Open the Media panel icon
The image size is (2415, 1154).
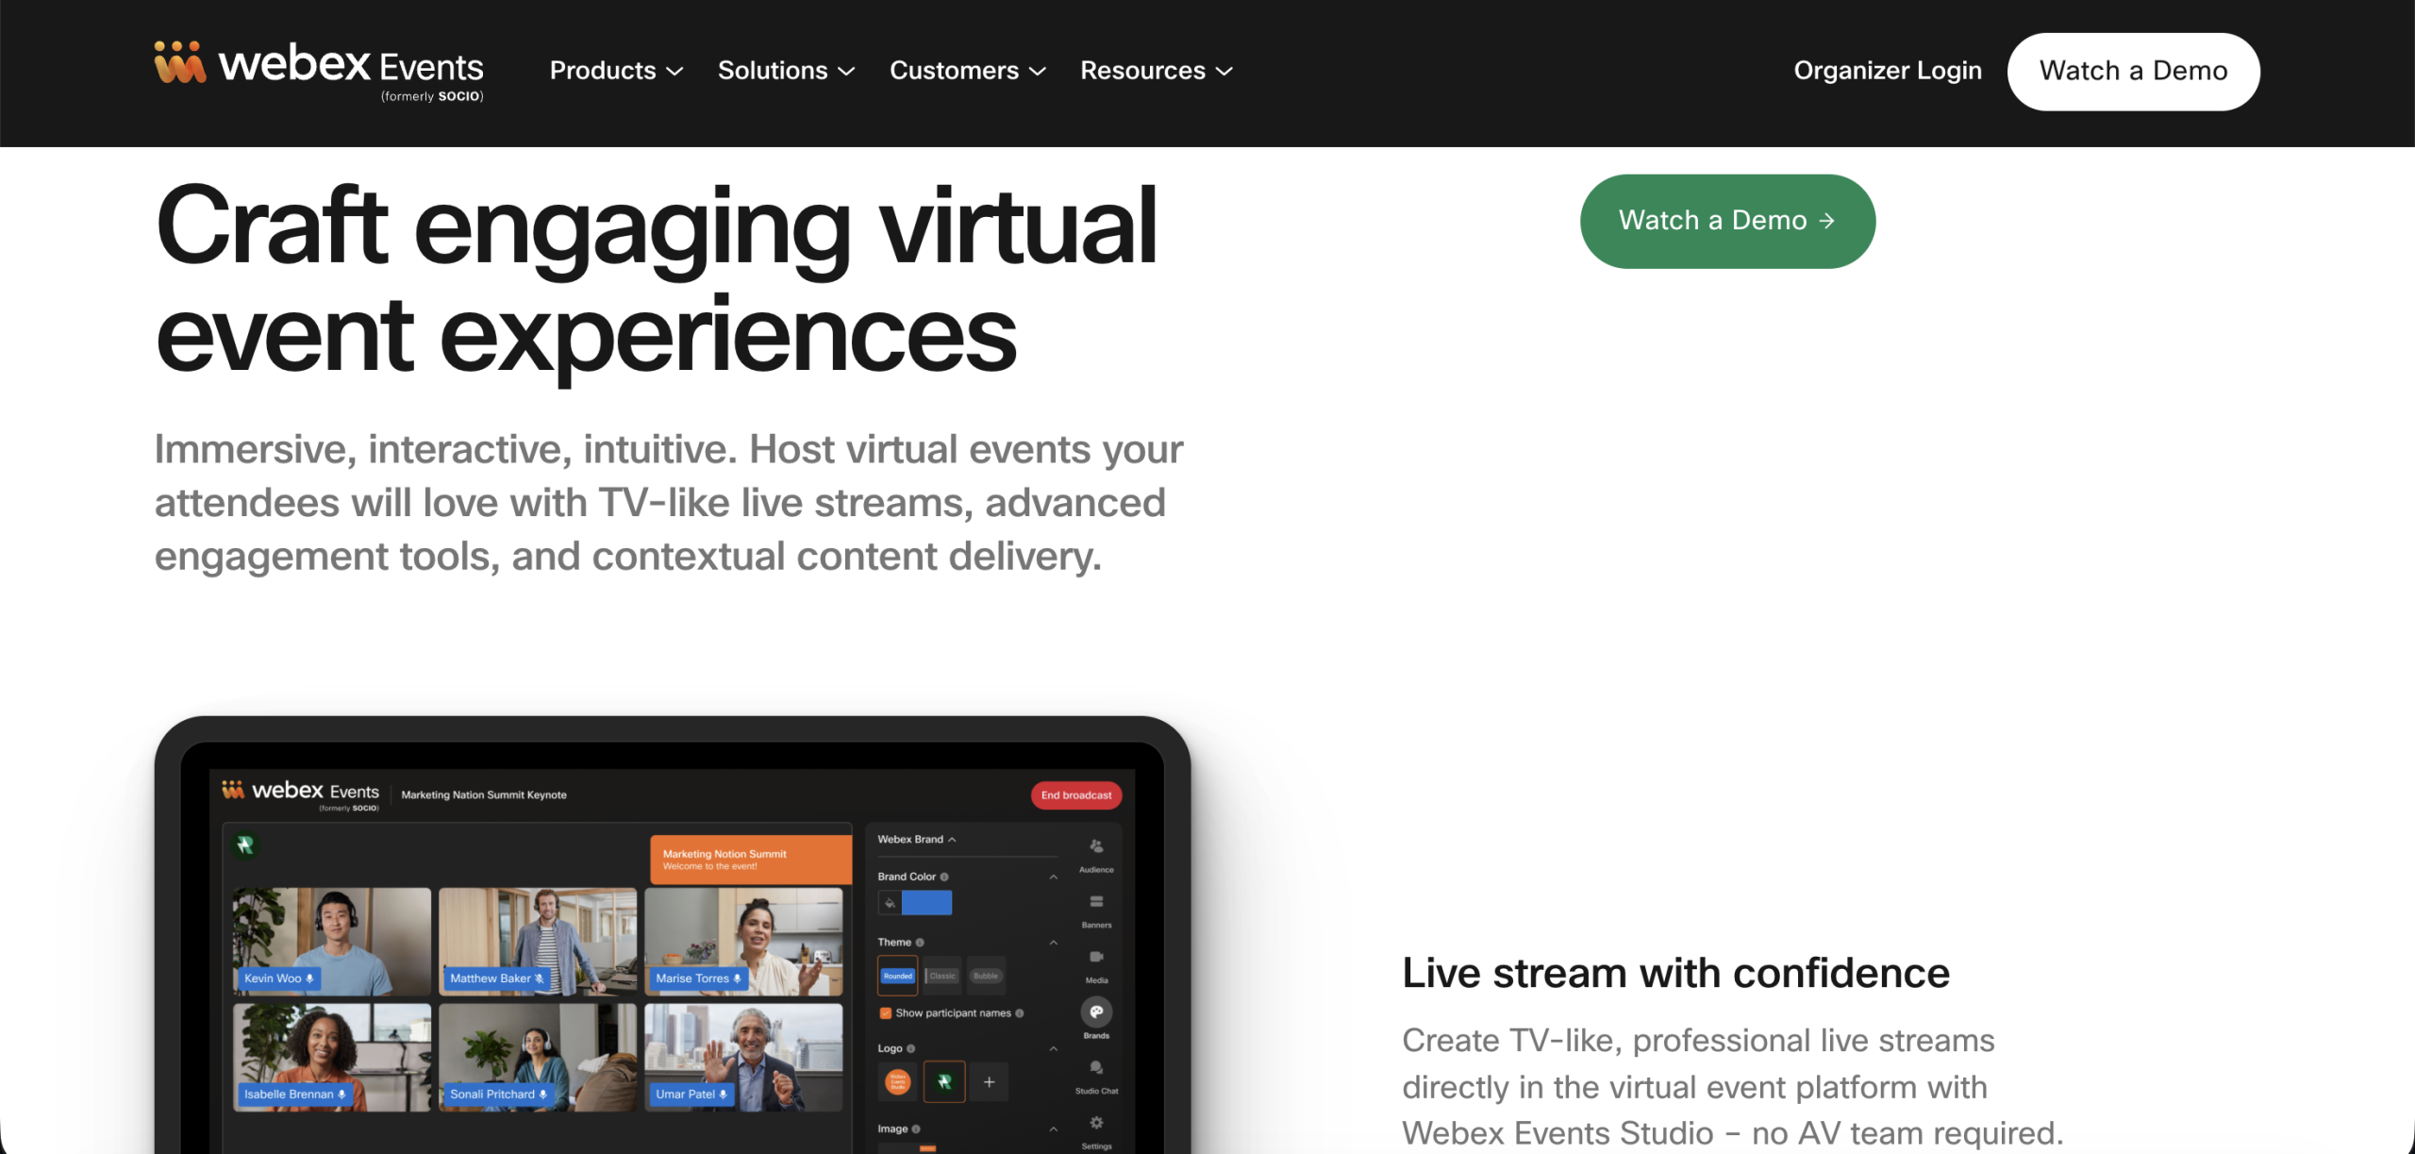pos(1096,957)
